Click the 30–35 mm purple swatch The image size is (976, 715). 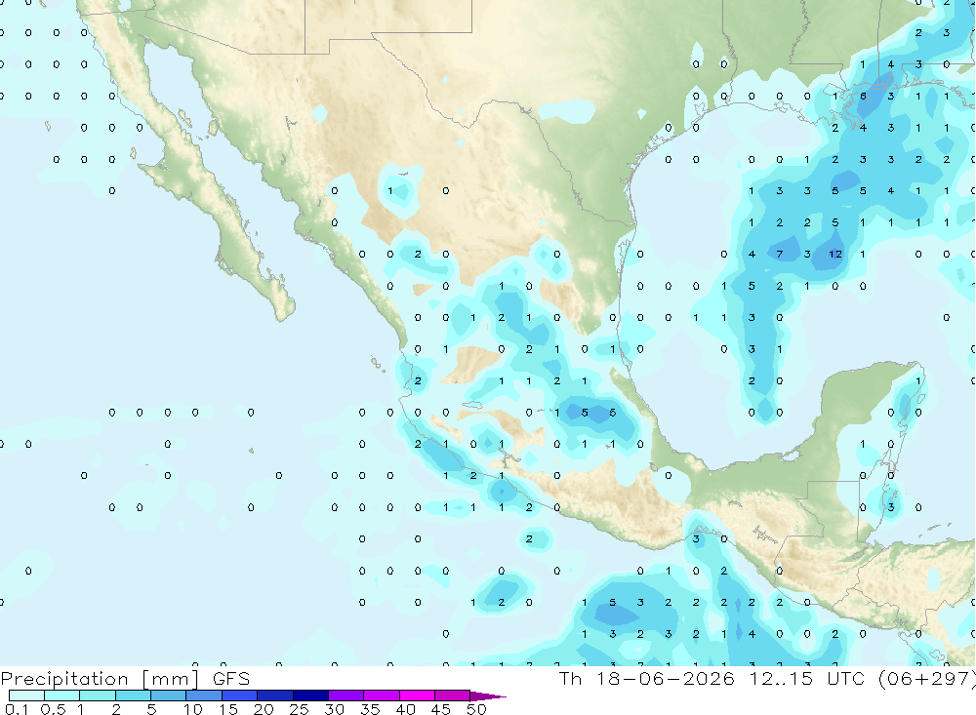(346, 695)
